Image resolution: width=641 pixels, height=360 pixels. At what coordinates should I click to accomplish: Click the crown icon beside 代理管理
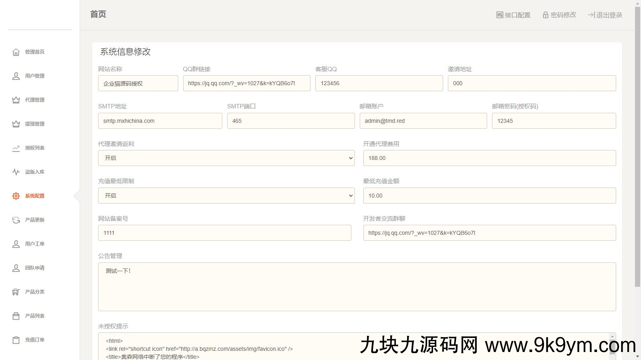point(16,100)
